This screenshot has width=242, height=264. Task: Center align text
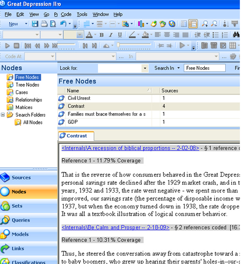click(x=167, y=35)
